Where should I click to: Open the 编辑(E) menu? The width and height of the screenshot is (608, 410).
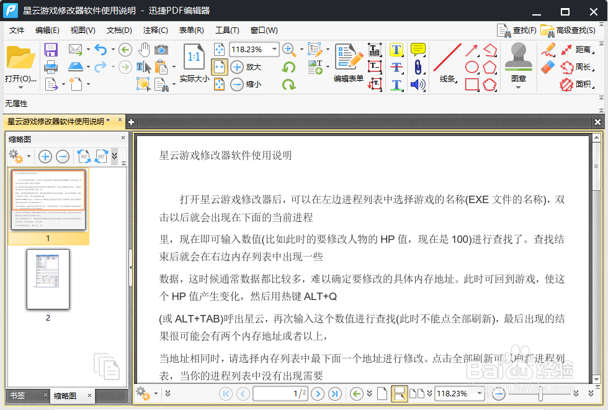pyautogui.click(x=47, y=30)
